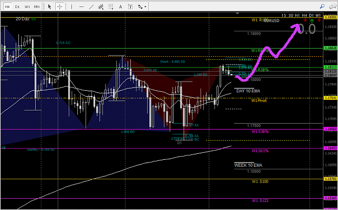Click the '1.16000' round number label
Image resolution: width=338 pixels, height=210 pixels.
(x=254, y=172)
